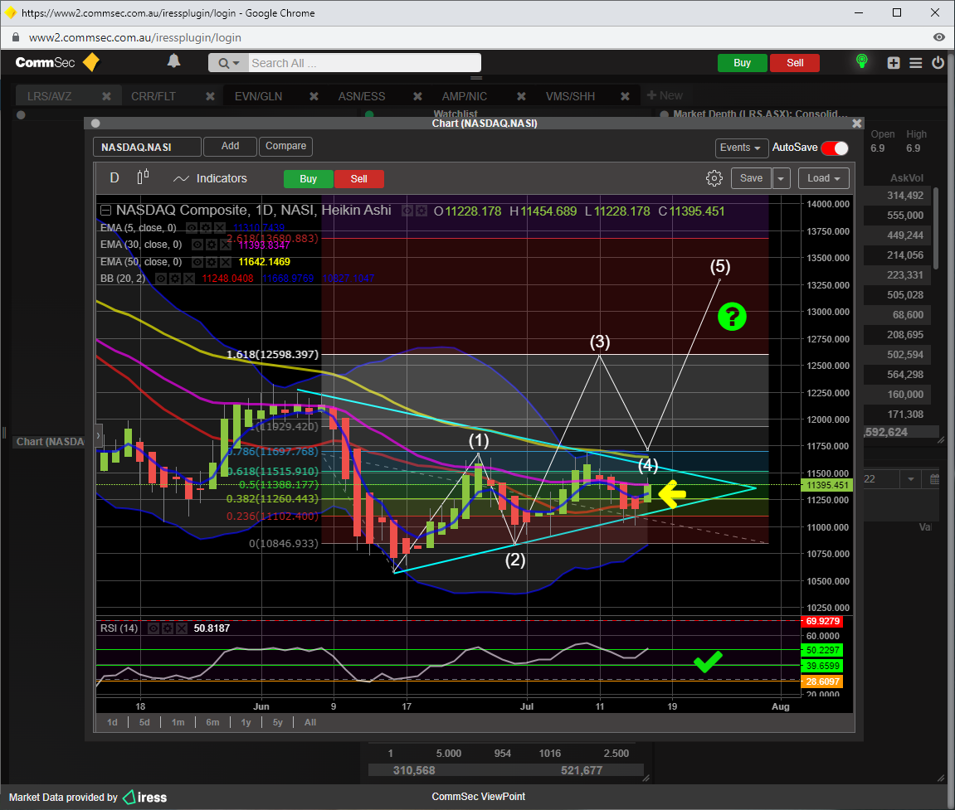This screenshot has width=955, height=810.
Task: Open the notifications bell in header
Action: point(173,62)
